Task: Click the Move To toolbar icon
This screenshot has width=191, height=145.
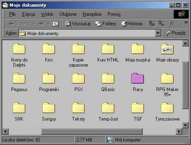Action: tap(152, 24)
